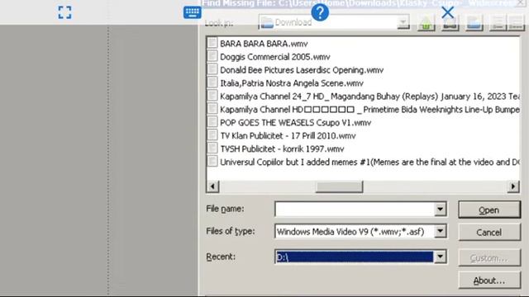Click the About... button
This screenshot has height=297, width=529.
coord(489,280)
